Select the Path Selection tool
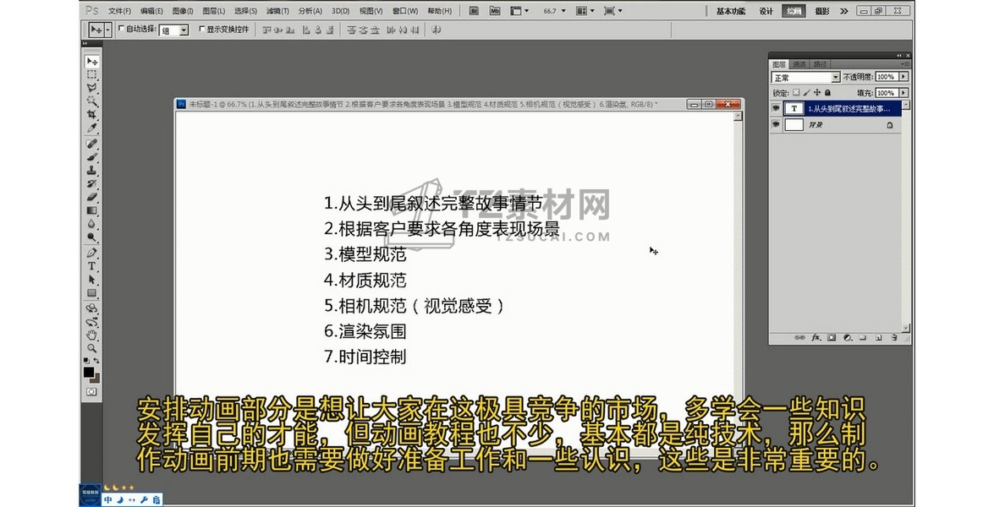Viewport: 994px width, 507px height. click(x=92, y=279)
